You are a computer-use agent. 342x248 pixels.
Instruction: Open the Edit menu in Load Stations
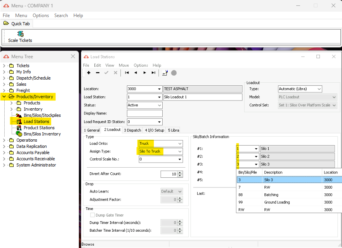97,65
